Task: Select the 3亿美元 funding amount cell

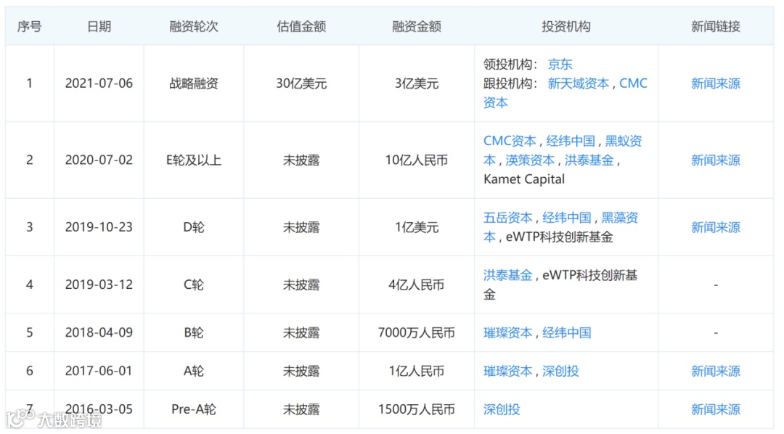Action: 417,83
